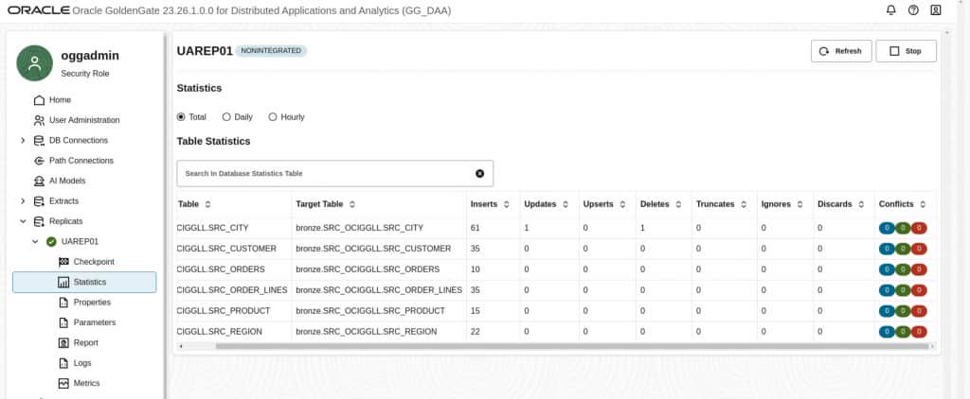The width and height of the screenshot is (970, 399).
Task: Expand the DB Connections tree node
Action: (23, 141)
